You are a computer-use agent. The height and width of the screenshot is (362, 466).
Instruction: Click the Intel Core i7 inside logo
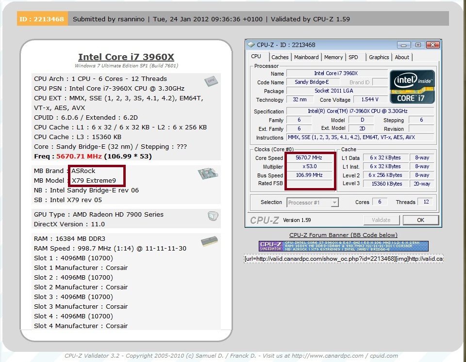click(412, 87)
